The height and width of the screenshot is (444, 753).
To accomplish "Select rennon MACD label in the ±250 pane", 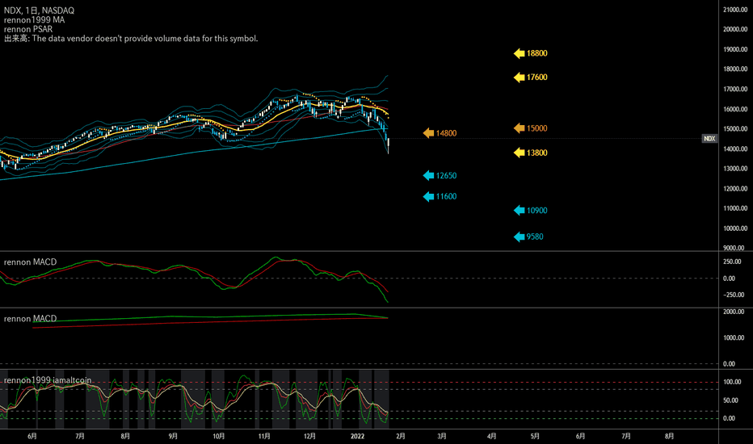I will point(30,262).
